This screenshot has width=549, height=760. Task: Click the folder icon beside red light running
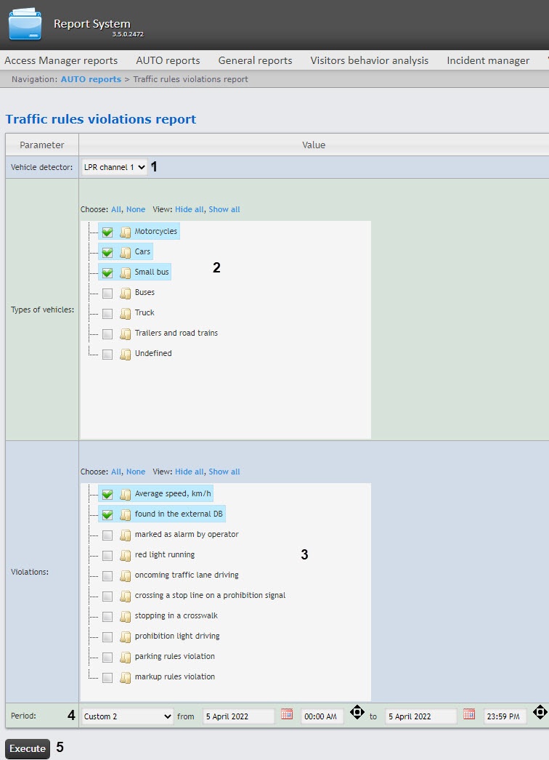125,555
